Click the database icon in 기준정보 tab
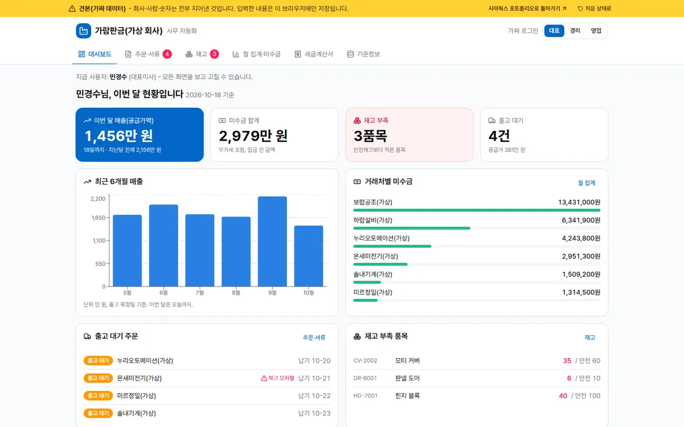The width and height of the screenshot is (684, 427). pyautogui.click(x=350, y=54)
